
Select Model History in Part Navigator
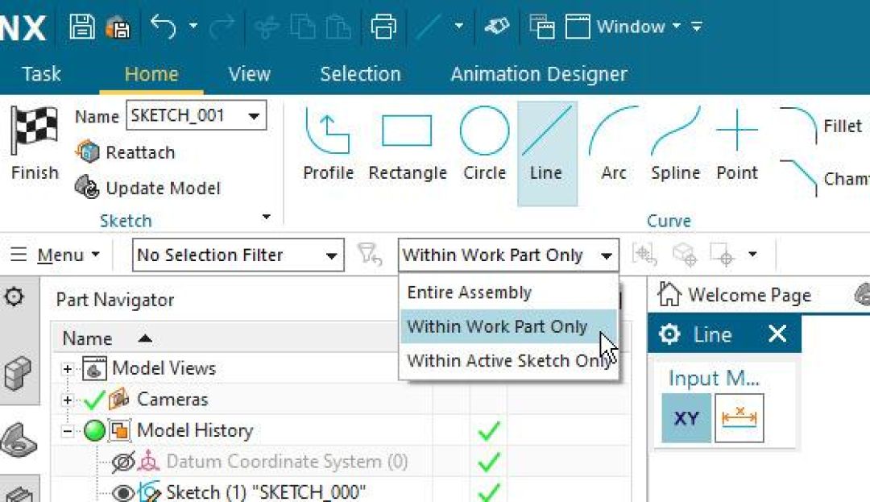coord(195,430)
